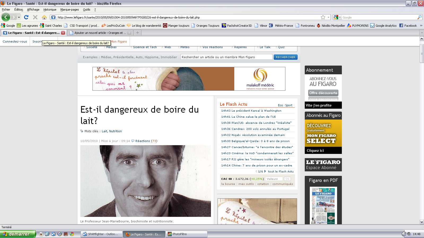This screenshot has width=424, height=238.
Task: Open the malakoff médéric banner ad
Action: 189,79
